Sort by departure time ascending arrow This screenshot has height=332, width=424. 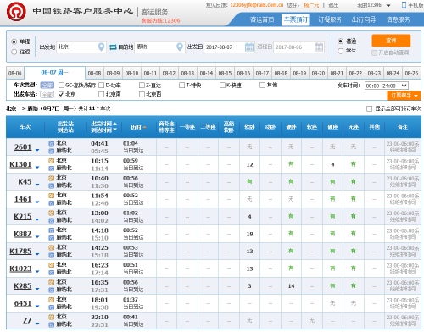(x=114, y=124)
